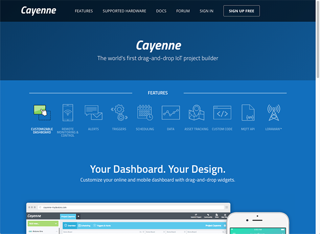Select the Custom Code brackets icon

pyautogui.click(x=222, y=113)
